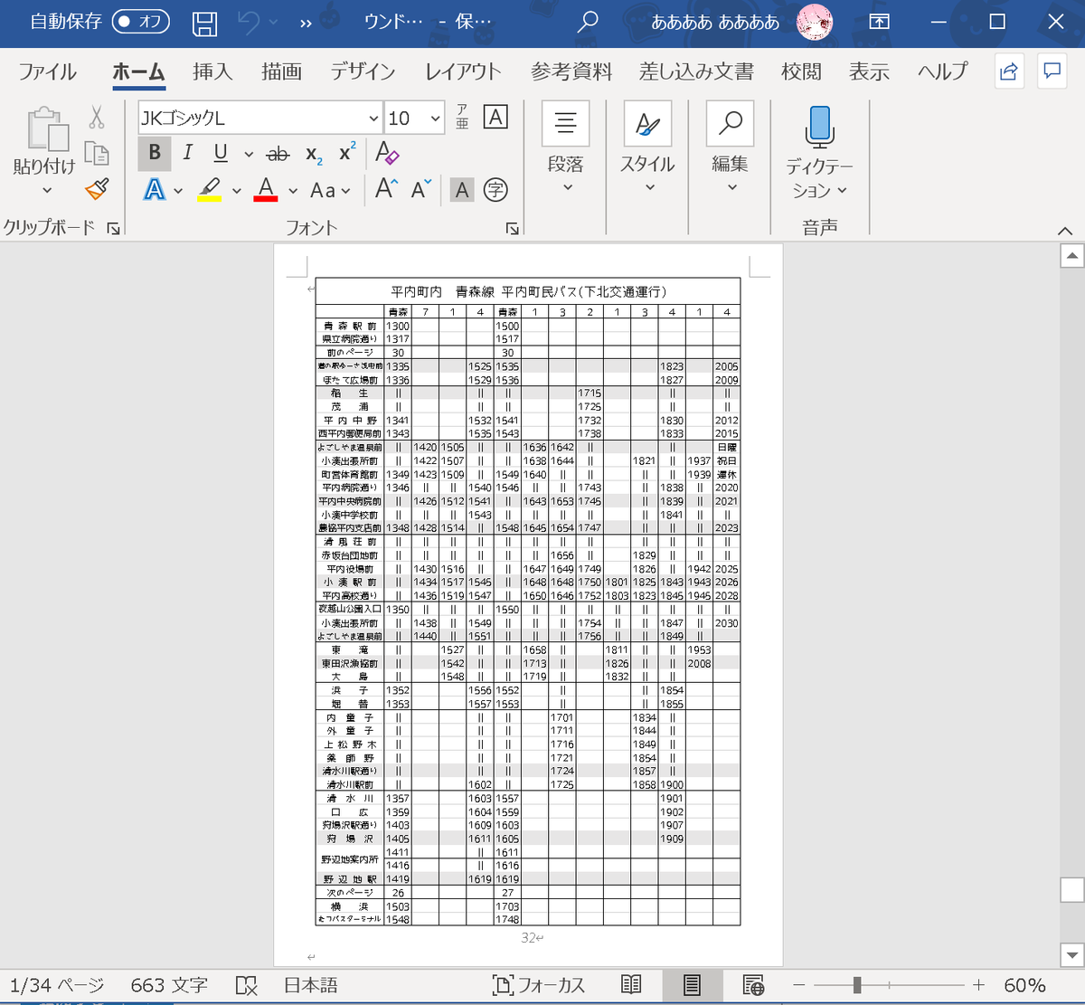Click 日本語 language indicator

point(311,985)
